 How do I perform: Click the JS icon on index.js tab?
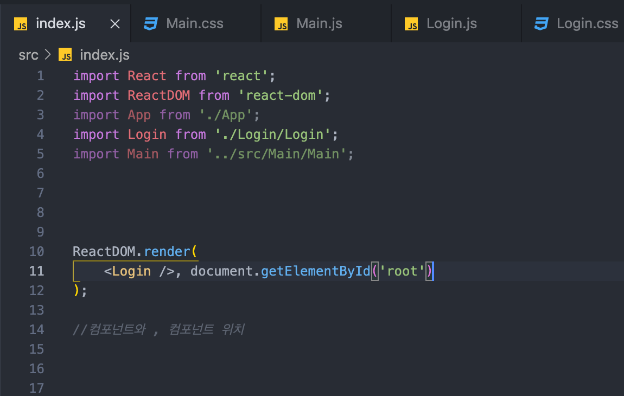tap(21, 24)
